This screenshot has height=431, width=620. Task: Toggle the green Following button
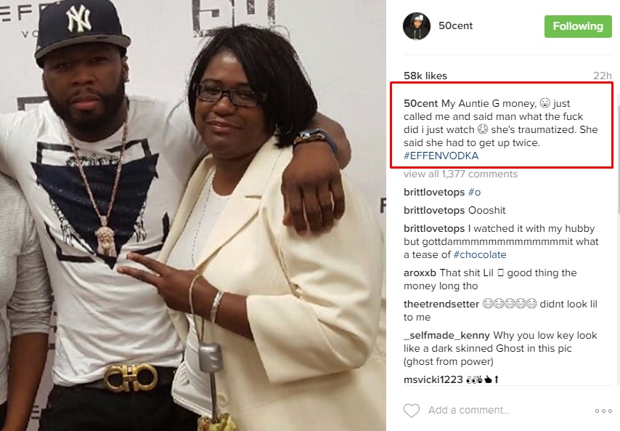pos(578,26)
